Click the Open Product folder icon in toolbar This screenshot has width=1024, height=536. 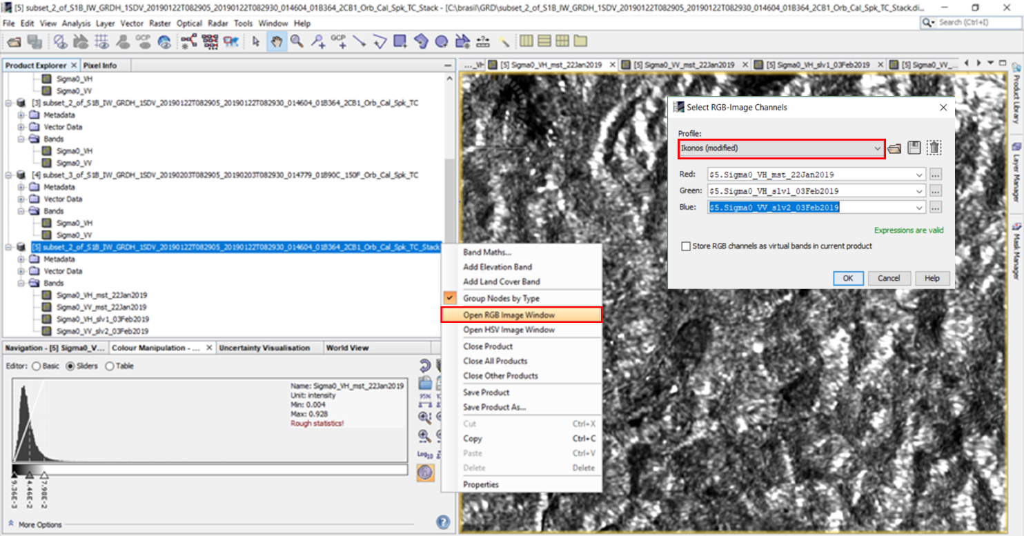[x=14, y=42]
